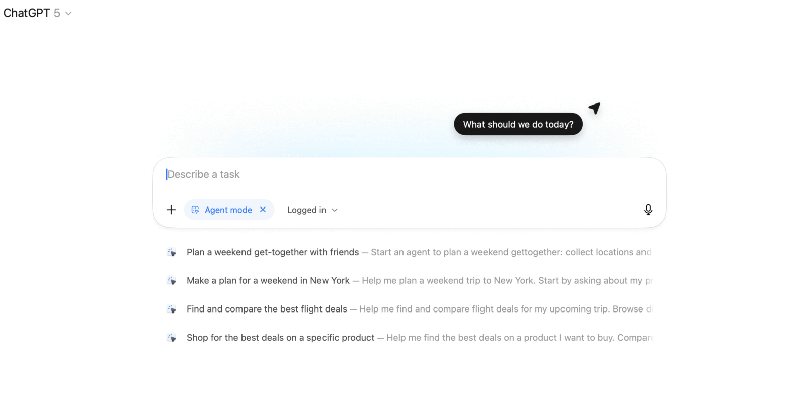Click the Agent mode chip icon

[195, 210]
